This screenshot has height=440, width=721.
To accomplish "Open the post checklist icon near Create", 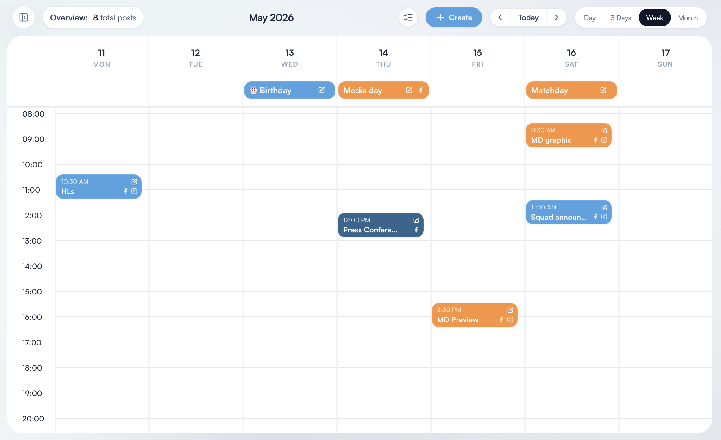I will [408, 17].
